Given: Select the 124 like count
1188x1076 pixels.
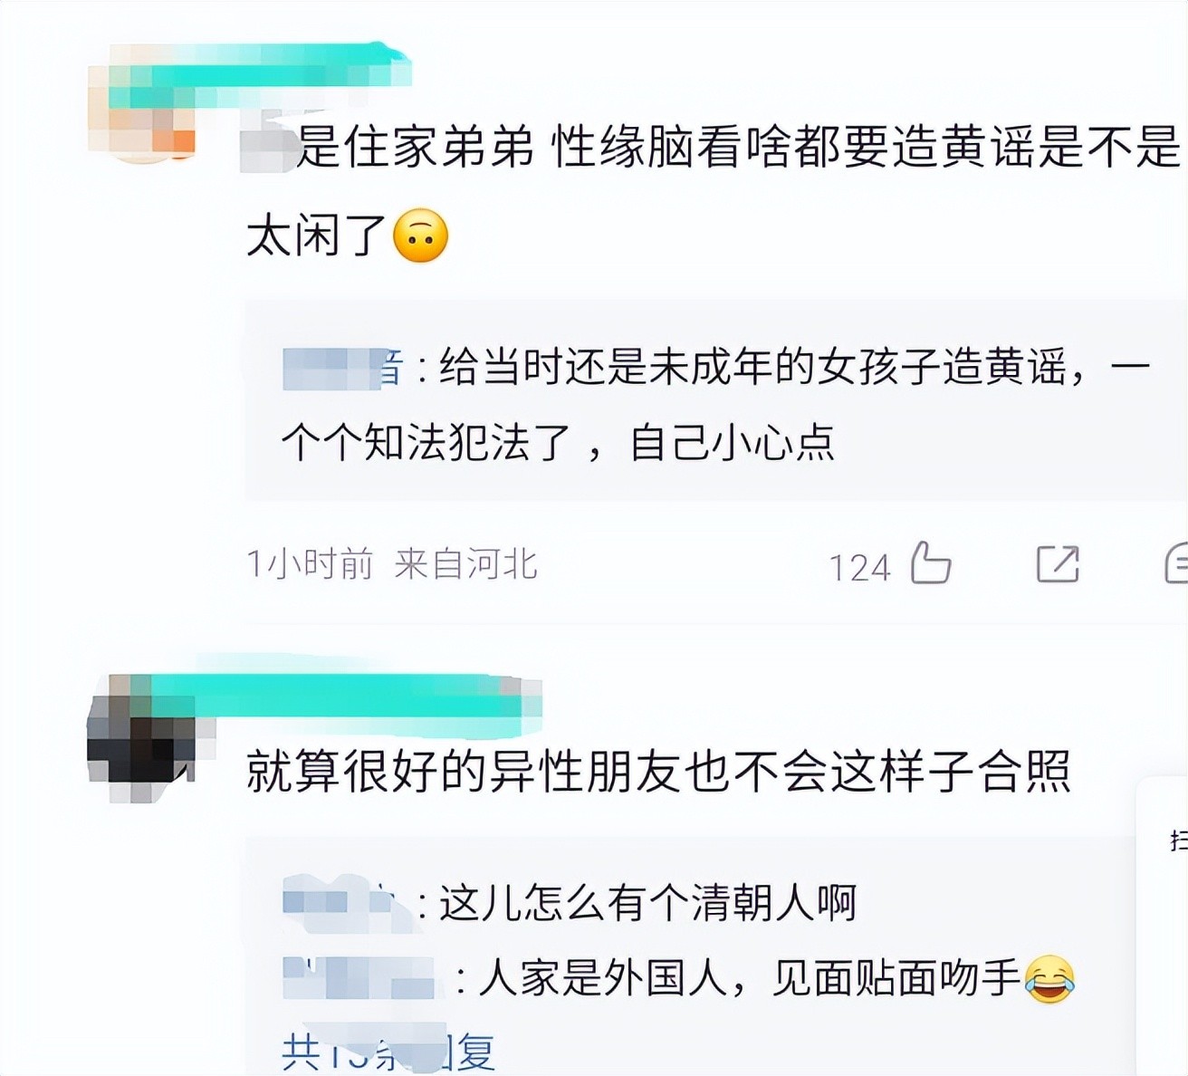Looking at the screenshot, I should pyautogui.click(x=859, y=568).
